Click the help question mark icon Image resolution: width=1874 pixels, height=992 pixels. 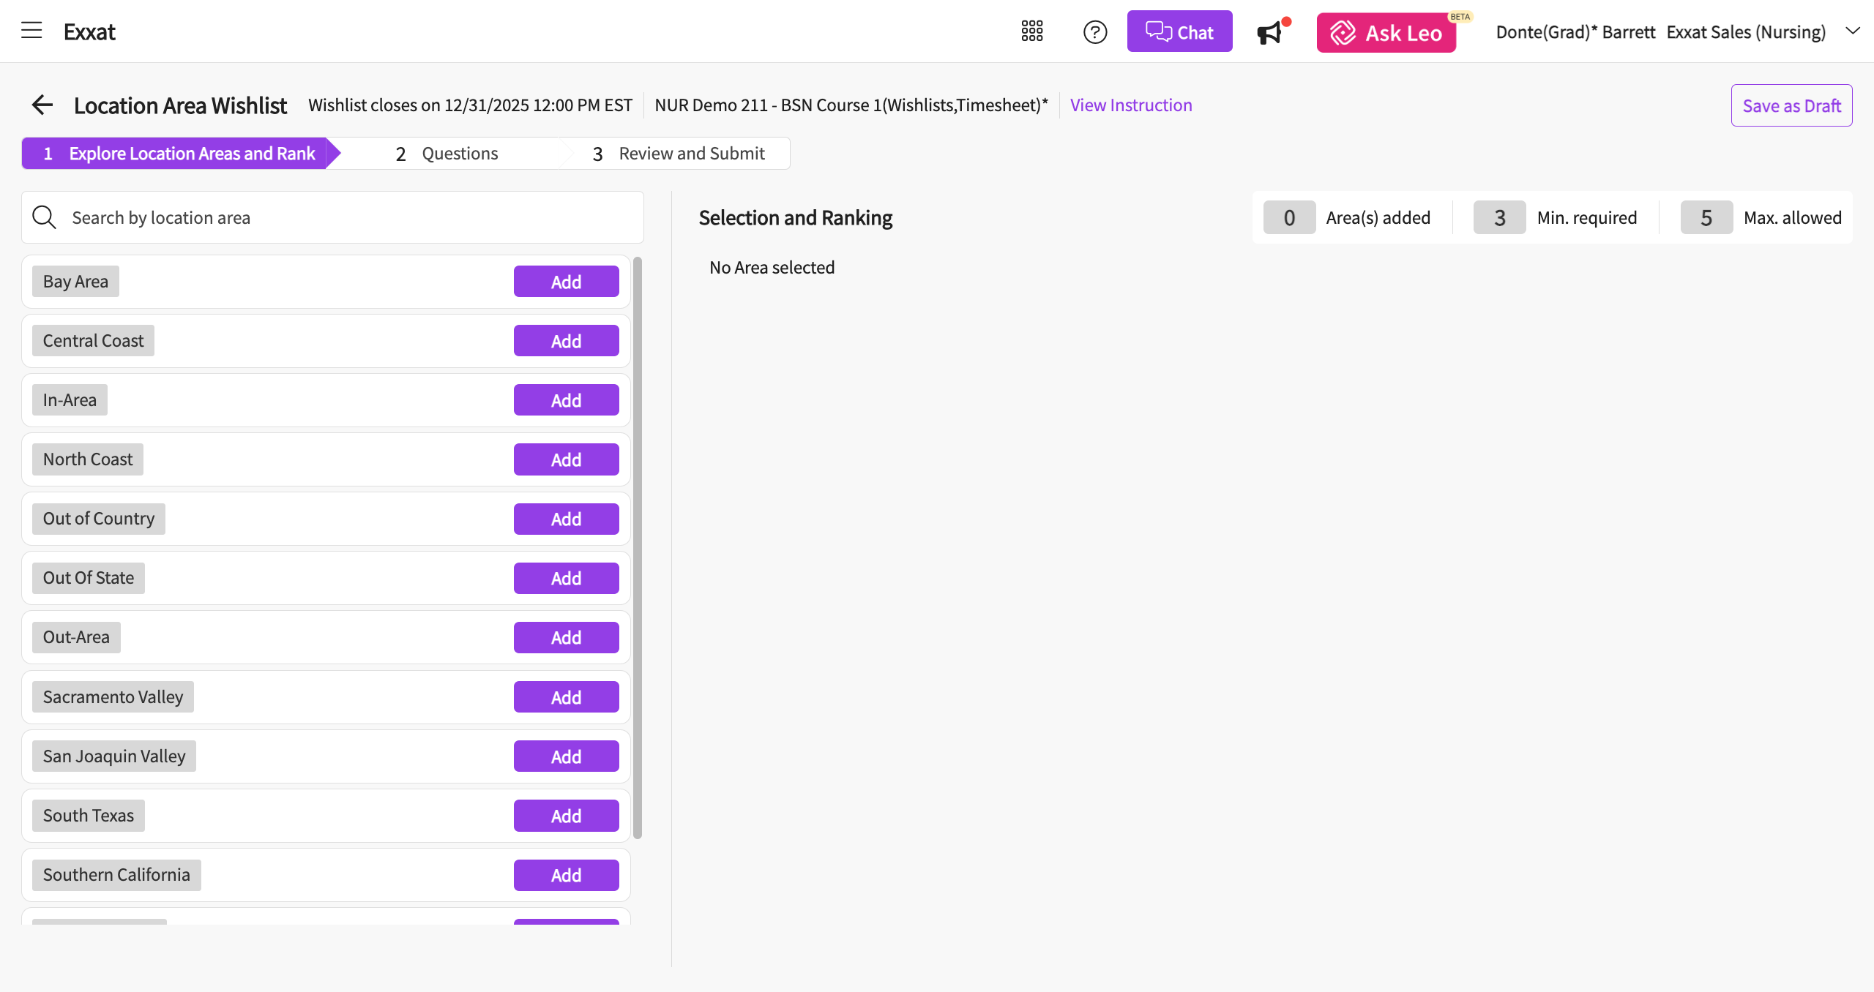point(1095,32)
